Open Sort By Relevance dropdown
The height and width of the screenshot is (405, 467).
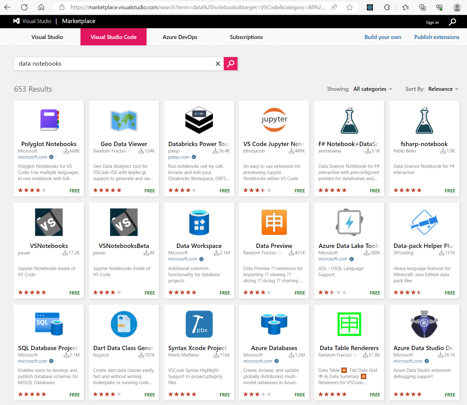[443, 89]
